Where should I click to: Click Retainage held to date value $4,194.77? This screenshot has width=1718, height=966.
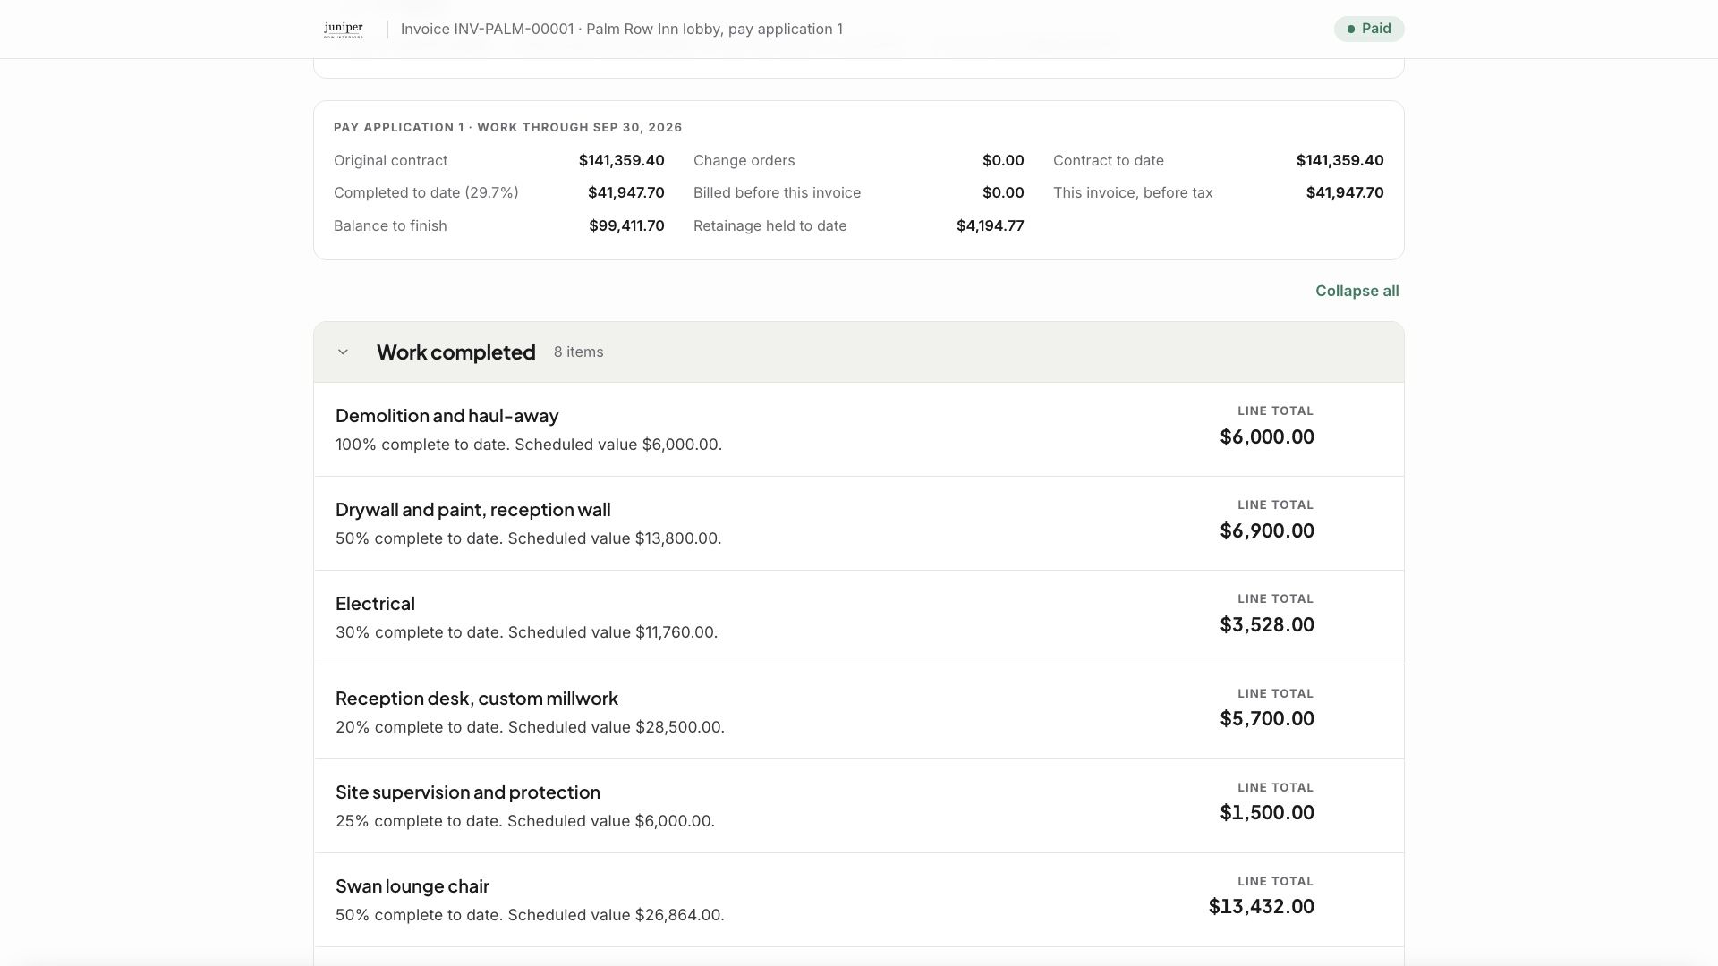pyautogui.click(x=991, y=226)
